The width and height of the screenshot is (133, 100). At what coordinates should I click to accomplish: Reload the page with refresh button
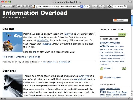coord(102,6)
